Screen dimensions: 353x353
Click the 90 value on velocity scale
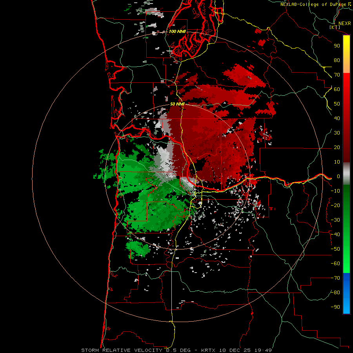(x=337, y=46)
